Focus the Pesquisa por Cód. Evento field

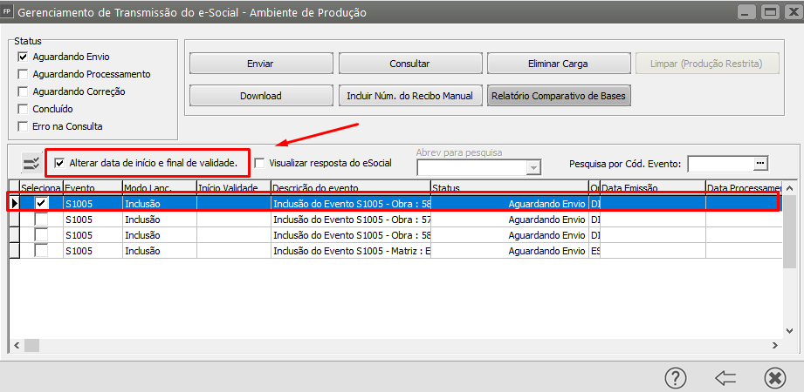[720, 163]
